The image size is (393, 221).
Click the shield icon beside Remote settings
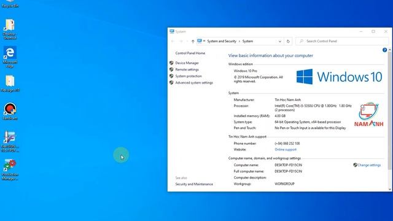pos(171,69)
